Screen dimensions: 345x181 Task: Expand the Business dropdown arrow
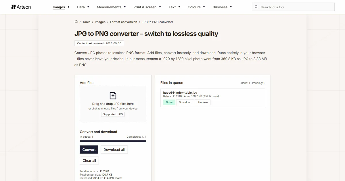click(x=231, y=7)
